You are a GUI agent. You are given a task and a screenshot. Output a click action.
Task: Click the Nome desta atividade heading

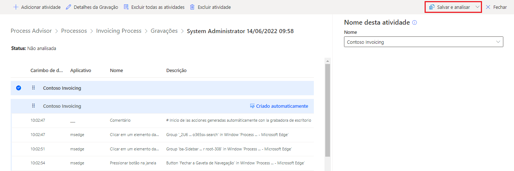pos(377,22)
